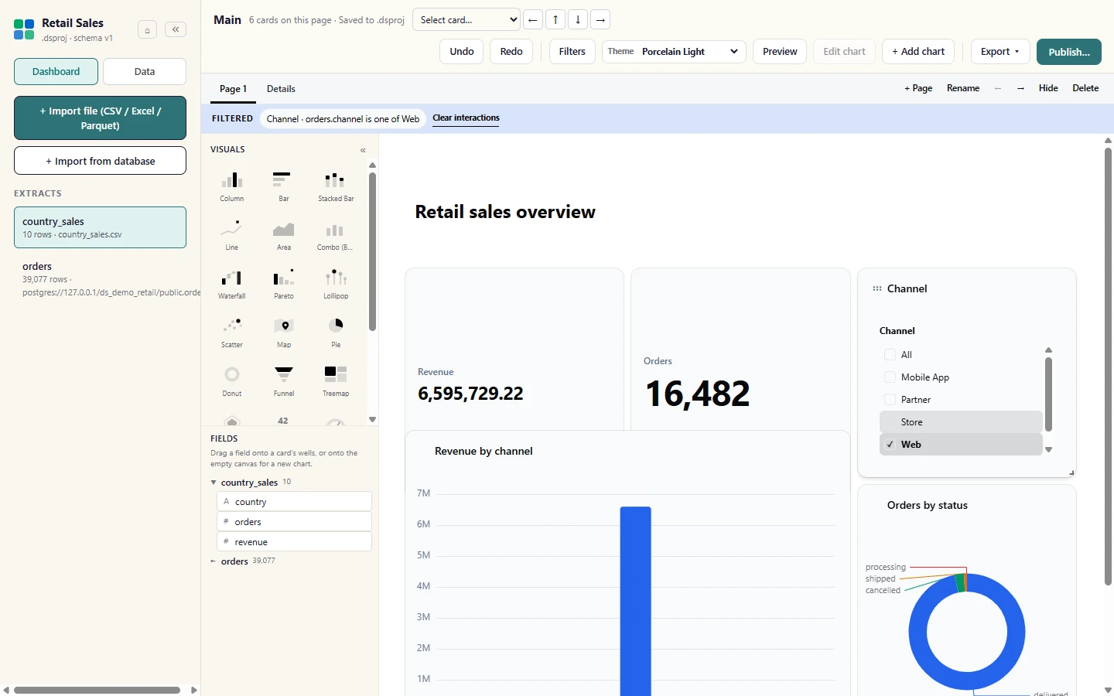Click the Channel list scrollbar
This screenshot has height=696, width=1114.
click(x=1049, y=394)
